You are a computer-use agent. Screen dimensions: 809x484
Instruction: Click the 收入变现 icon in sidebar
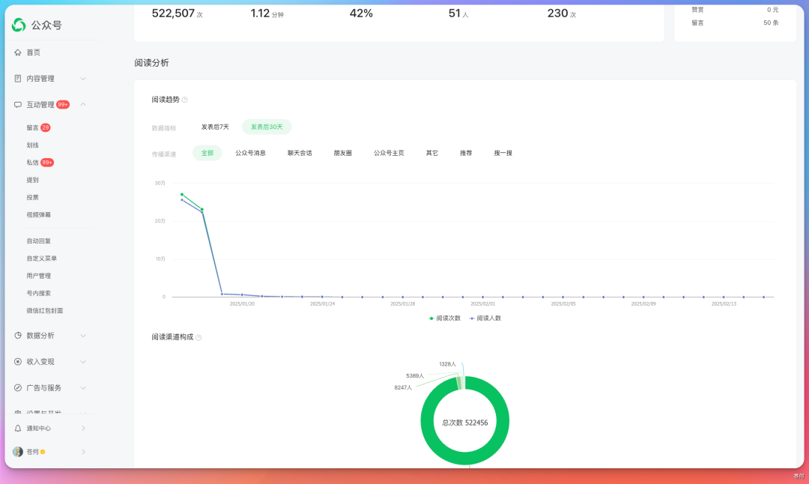(18, 362)
